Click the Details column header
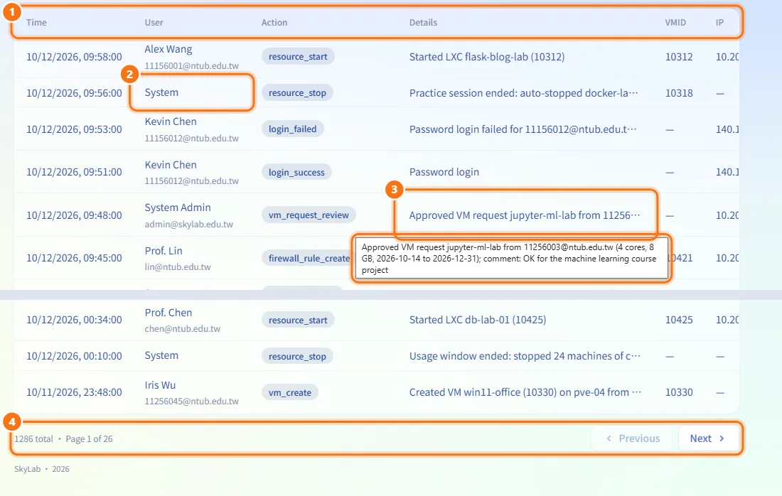 (424, 23)
